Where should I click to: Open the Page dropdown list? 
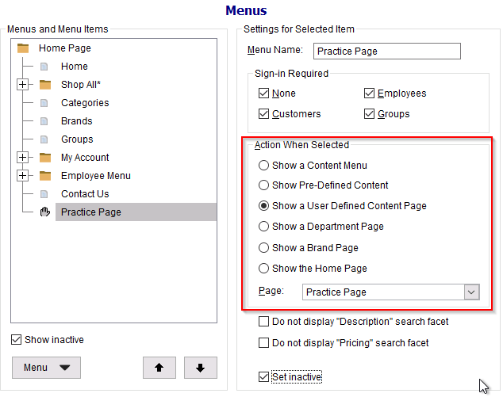click(471, 292)
